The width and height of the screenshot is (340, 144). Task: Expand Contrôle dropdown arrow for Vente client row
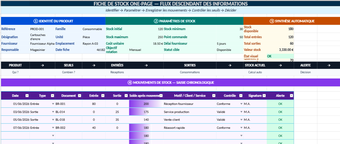click(241, 120)
